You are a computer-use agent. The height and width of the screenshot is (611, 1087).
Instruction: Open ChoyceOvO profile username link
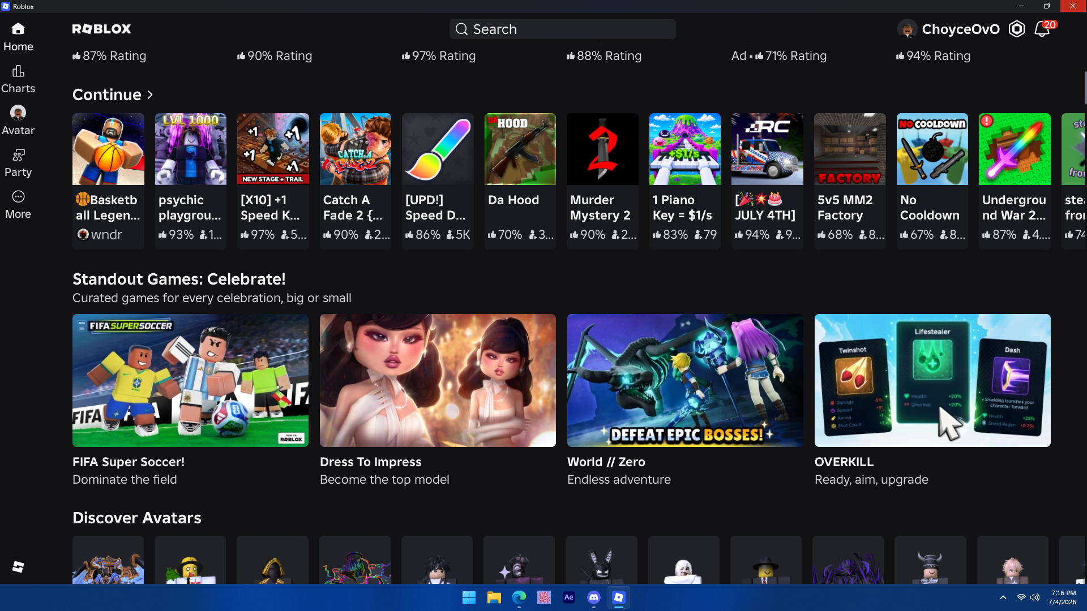tap(961, 29)
